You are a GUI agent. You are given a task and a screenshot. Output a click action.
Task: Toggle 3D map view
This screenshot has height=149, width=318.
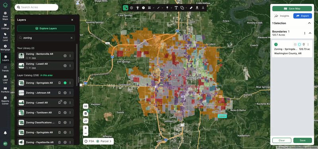point(85,106)
